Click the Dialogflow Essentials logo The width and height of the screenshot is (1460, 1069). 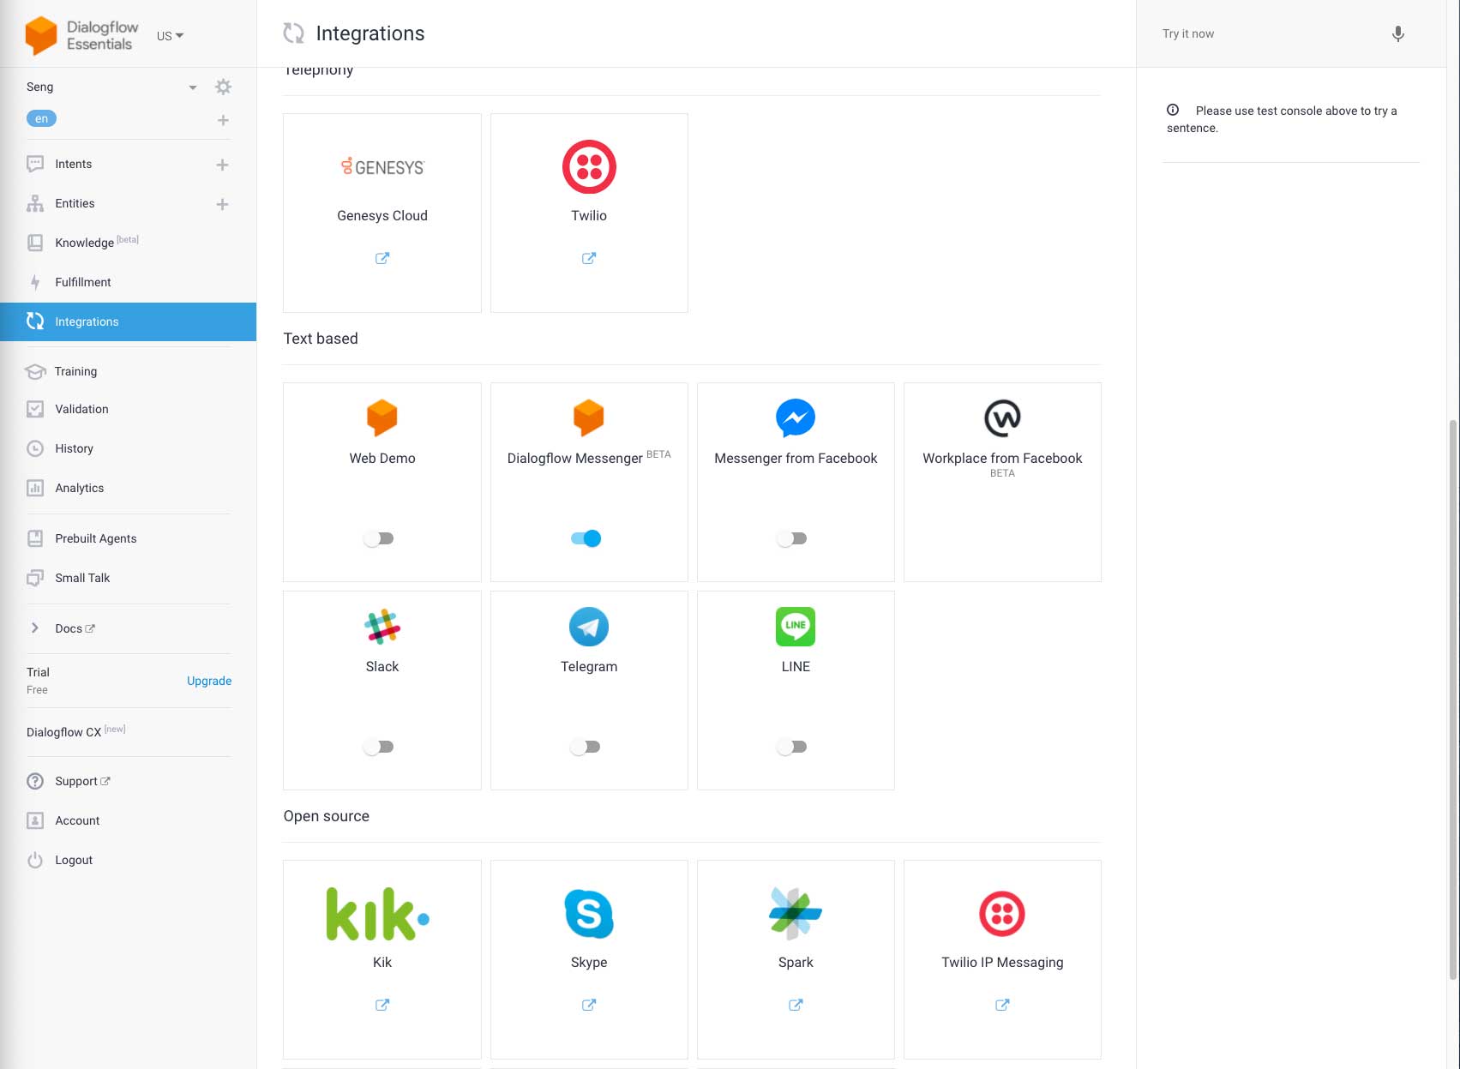point(82,35)
